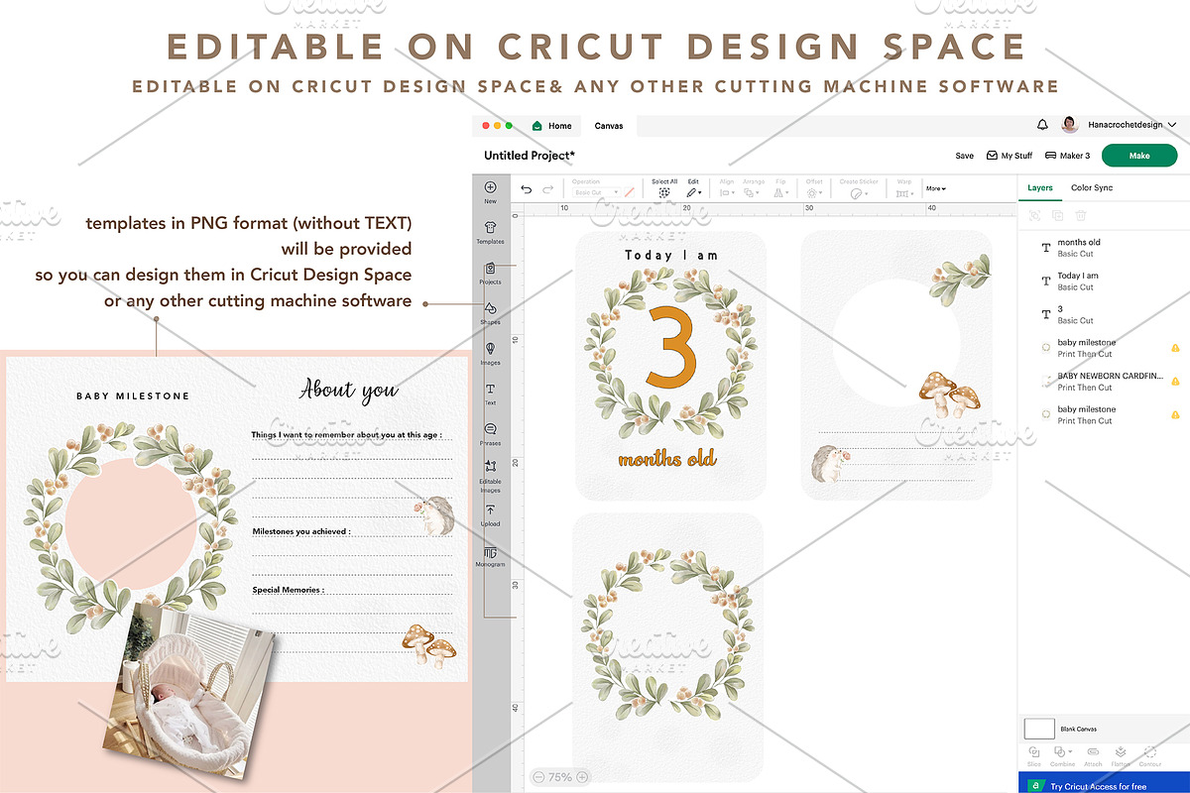This screenshot has width=1190, height=793.
Task: Select the 3 text layer
Action: tap(1104, 315)
